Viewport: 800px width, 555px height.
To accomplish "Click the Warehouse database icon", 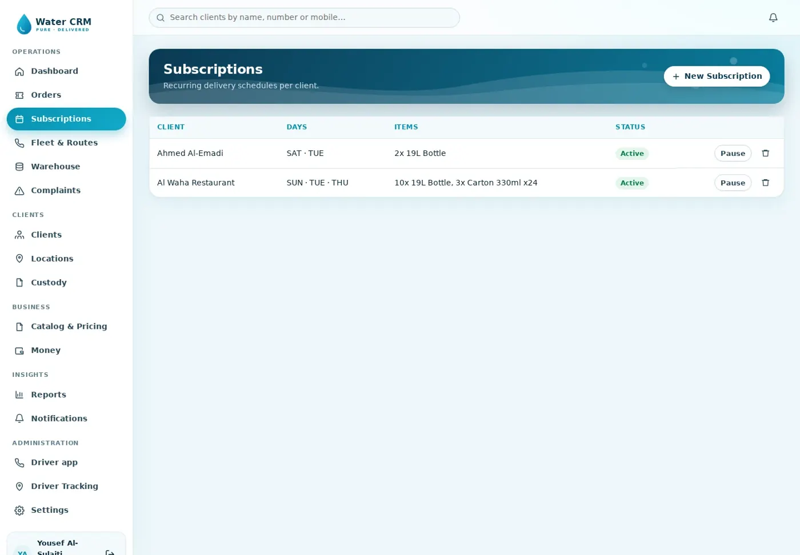I will (19, 167).
